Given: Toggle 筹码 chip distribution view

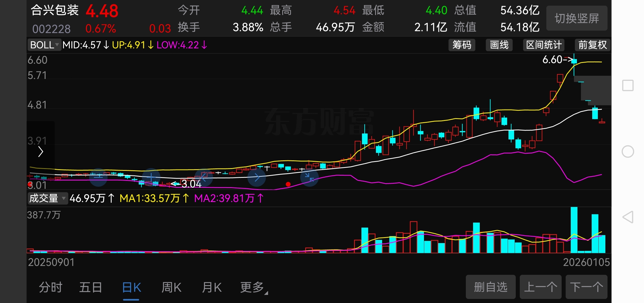Looking at the screenshot, I should [462, 45].
